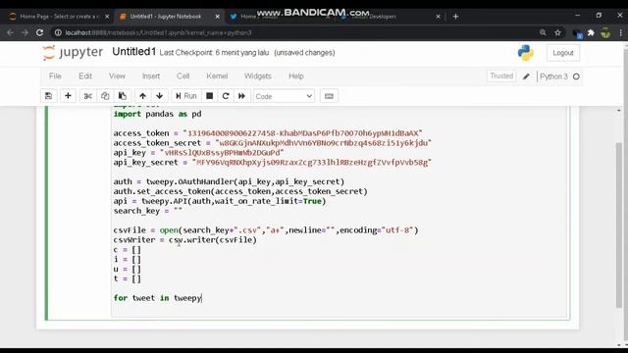Restart the kernel icon
628x353 pixels.
pos(226,96)
